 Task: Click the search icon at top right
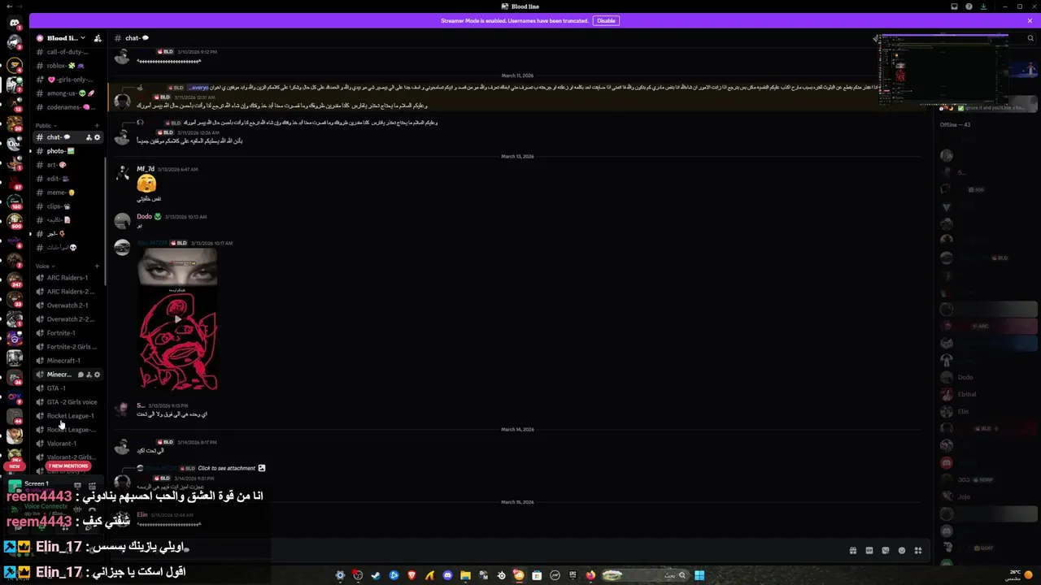[1030, 38]
